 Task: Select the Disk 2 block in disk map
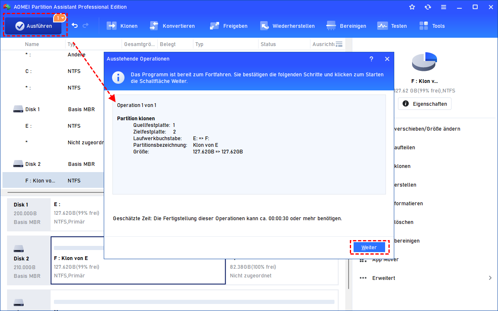pos(29,260)
